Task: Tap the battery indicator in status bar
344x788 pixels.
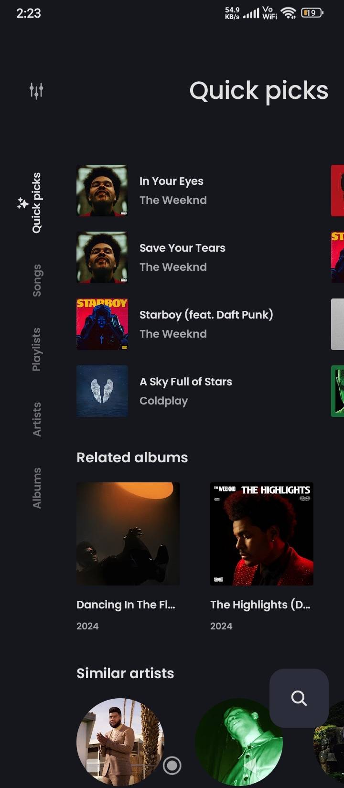Action: point(312,13)
